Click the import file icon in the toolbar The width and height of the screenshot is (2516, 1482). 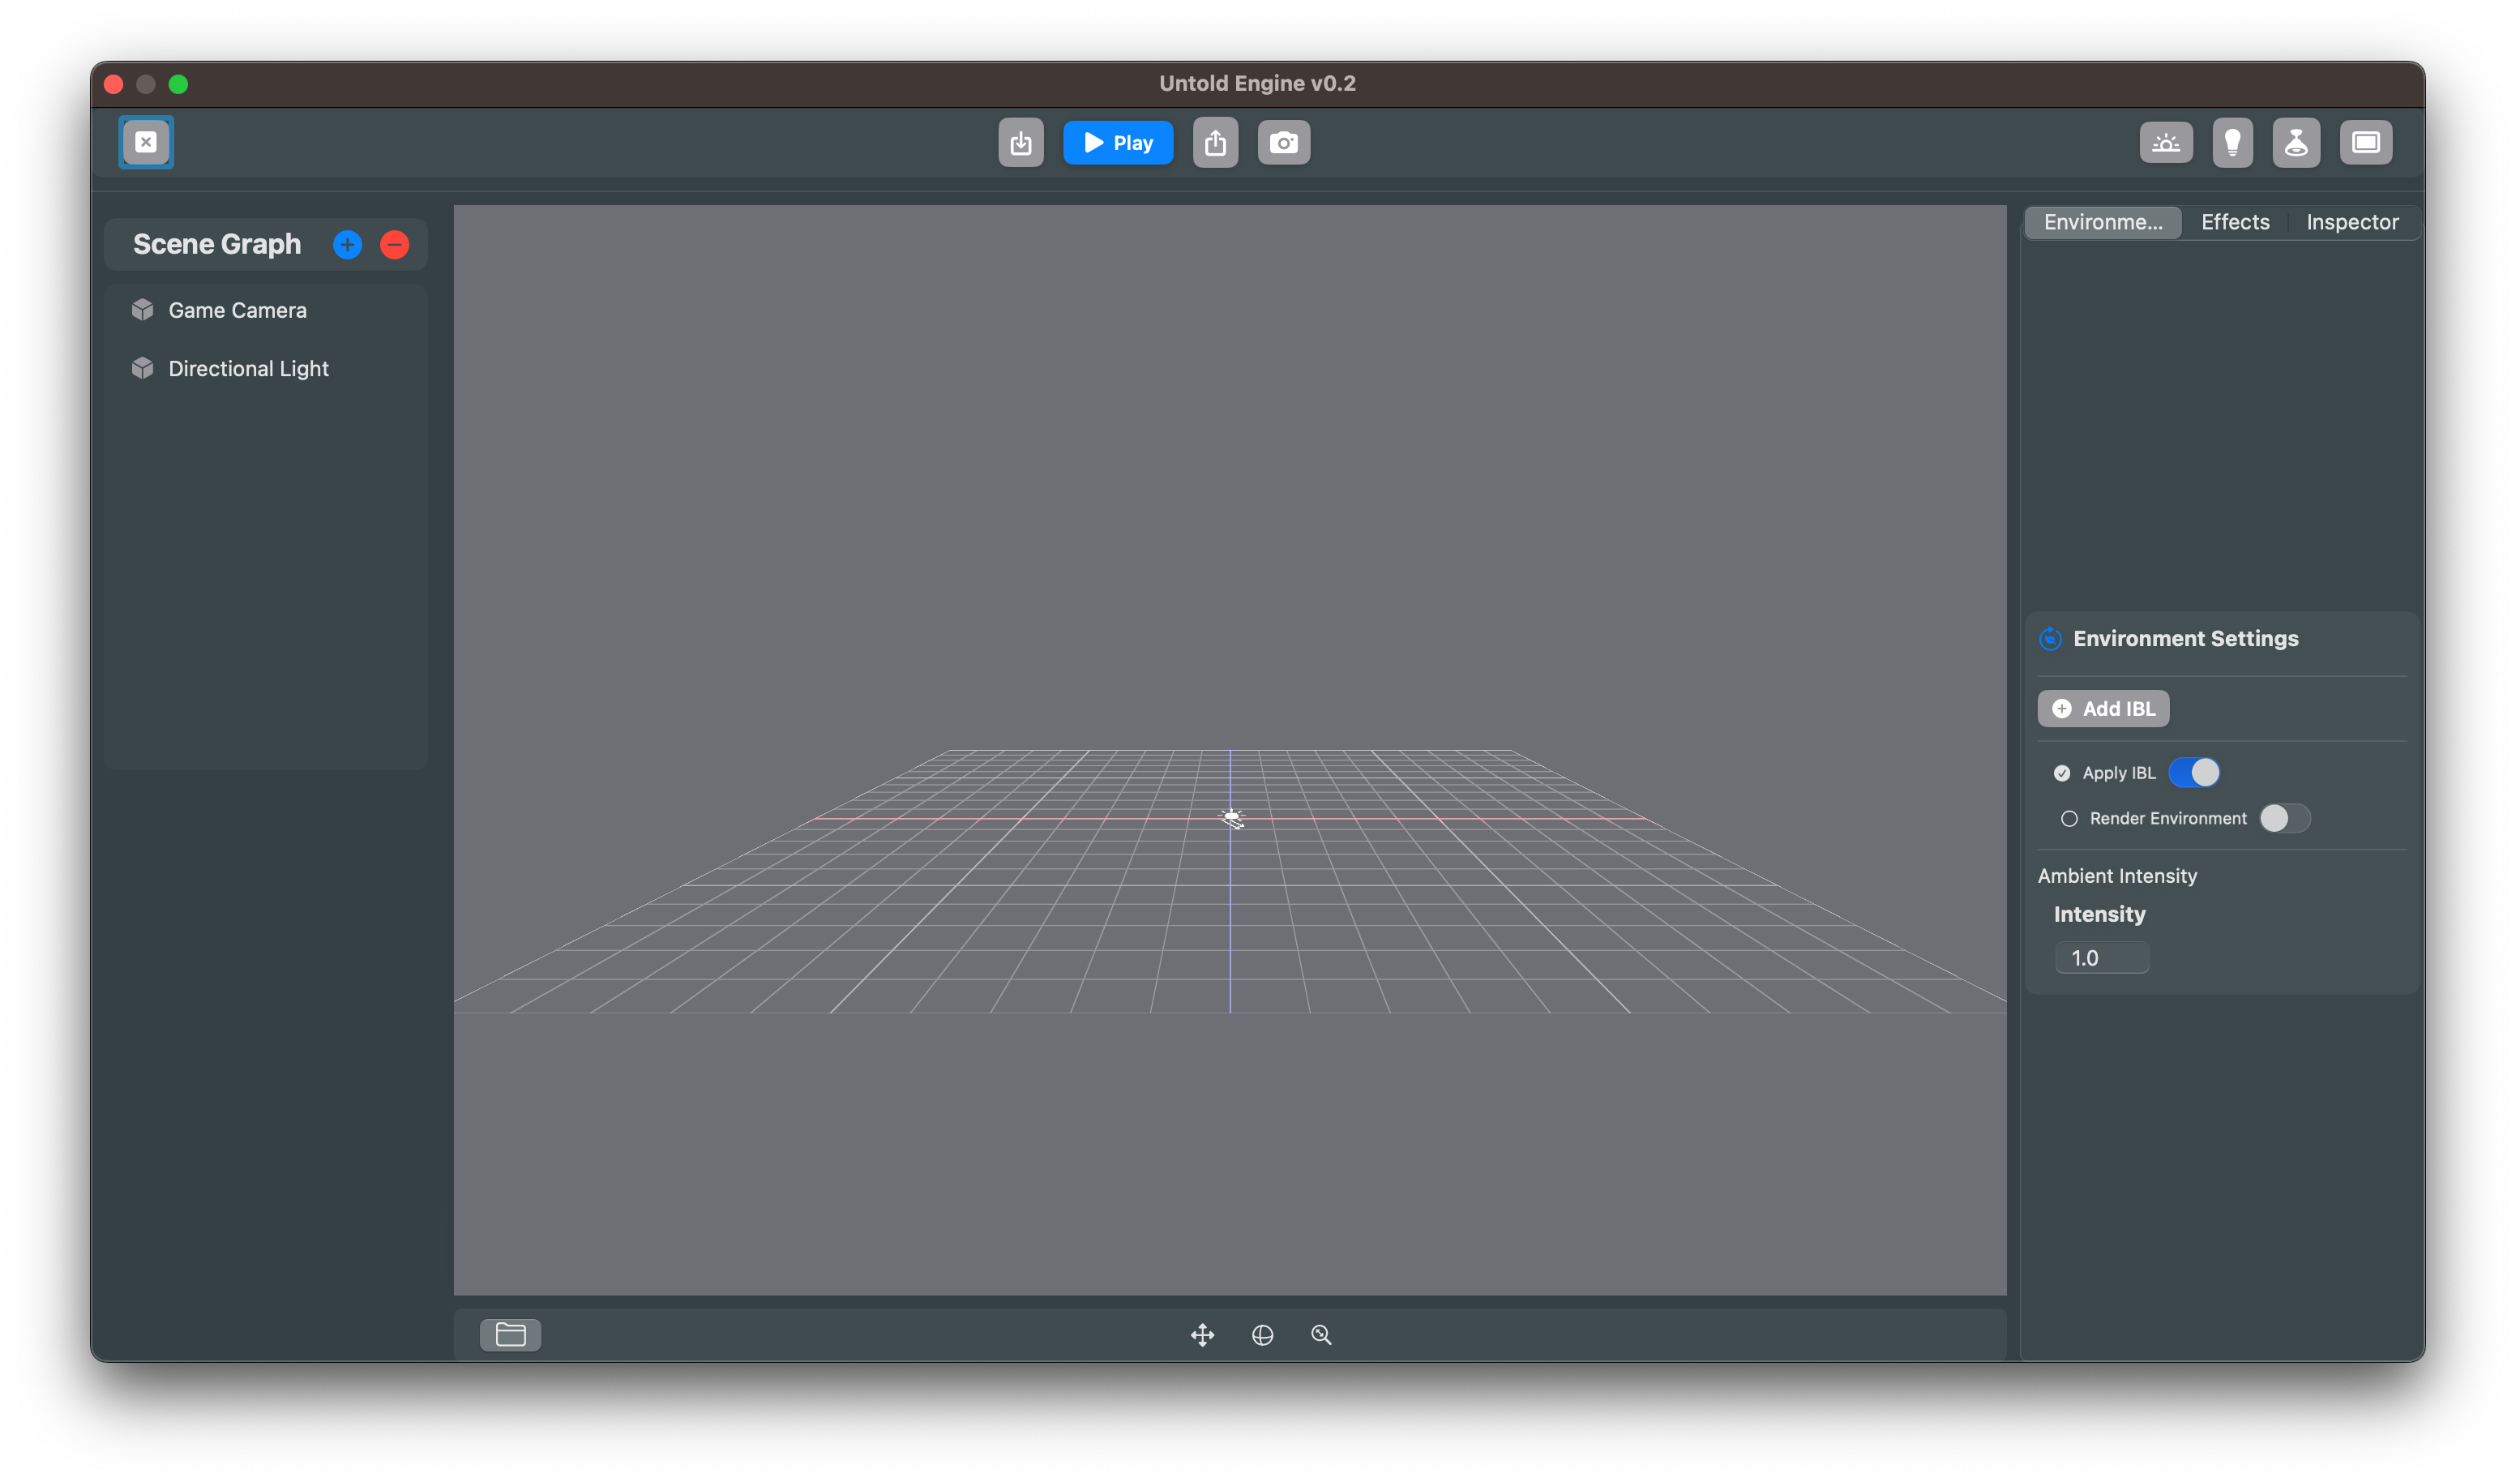1021,142
